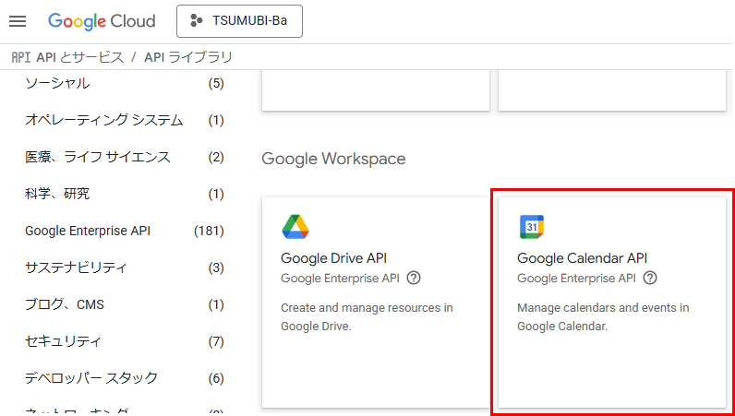Screen dimensions: 735x416
Task: Click the (181) count for Google Enterprise API
Action: pos(209,231)
